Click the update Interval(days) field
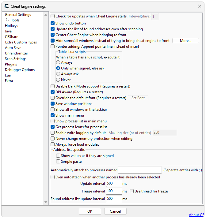 155,17
